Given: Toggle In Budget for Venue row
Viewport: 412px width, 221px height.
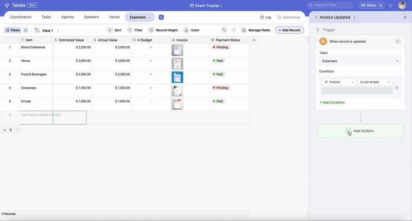Looking at the screenshot, I should pos(151,61).
